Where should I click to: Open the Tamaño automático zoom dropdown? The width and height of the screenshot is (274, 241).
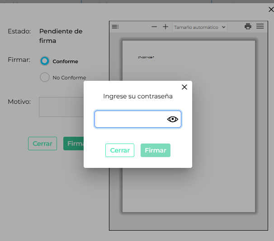pyautogui.click(x=199, y=27)
